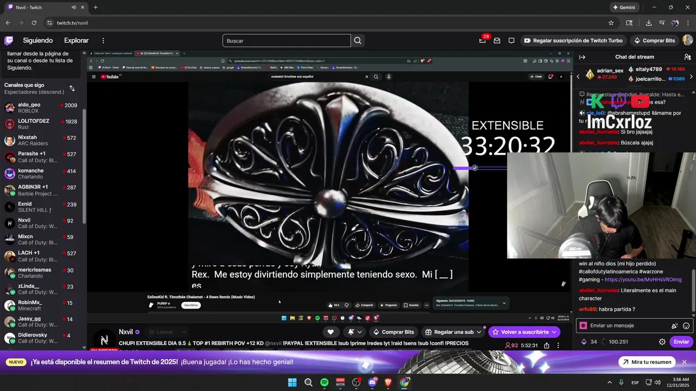This screenshot has height=391, width=696.
Task: Open the aldo_geo channel
Action: point(41,108)
